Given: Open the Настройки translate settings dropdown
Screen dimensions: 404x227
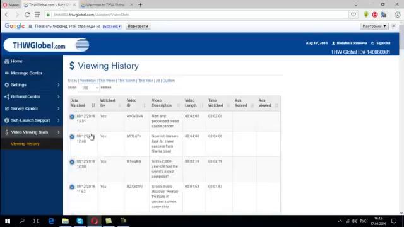Looking at the screenshot, I should pyautogui.click(x=374, y=26).
